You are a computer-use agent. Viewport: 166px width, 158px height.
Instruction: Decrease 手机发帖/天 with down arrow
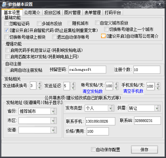158,88
